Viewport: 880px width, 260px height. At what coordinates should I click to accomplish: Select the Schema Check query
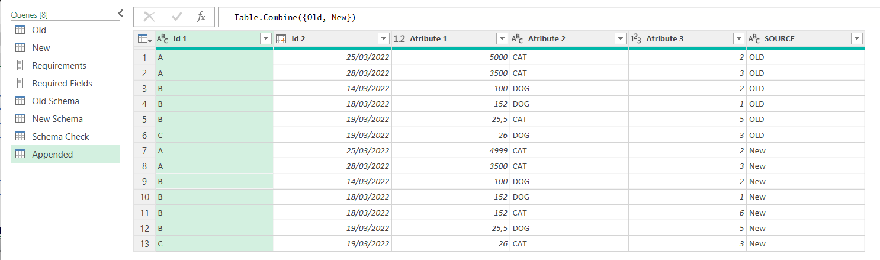60,137
